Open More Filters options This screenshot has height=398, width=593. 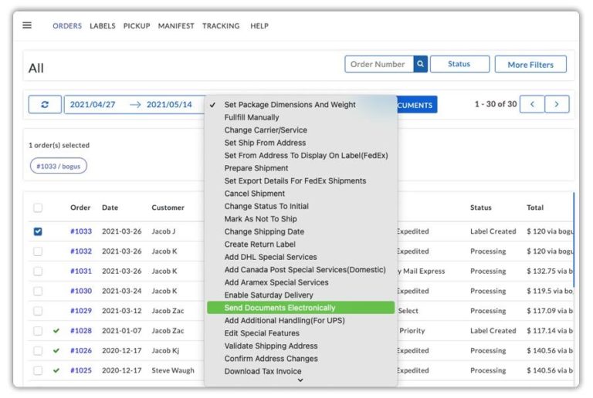[530, 64]
